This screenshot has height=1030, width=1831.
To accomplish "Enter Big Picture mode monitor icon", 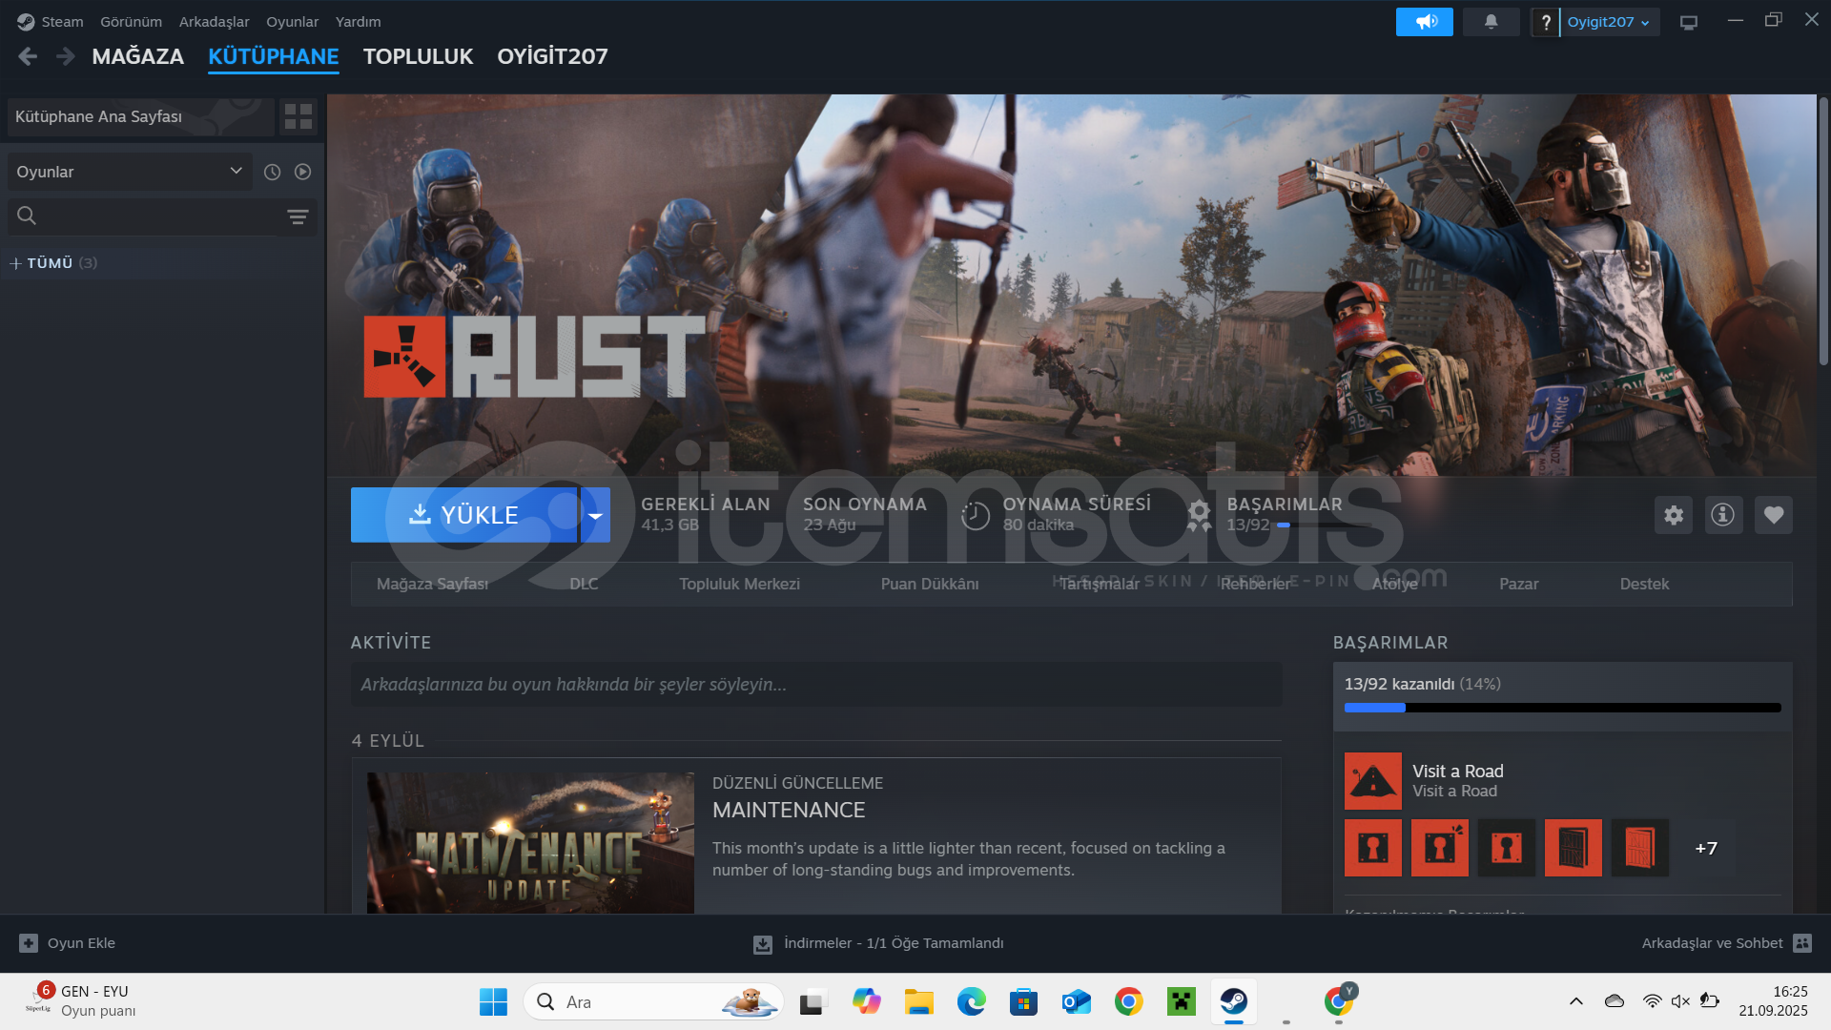I will (x=1688, y=22).
